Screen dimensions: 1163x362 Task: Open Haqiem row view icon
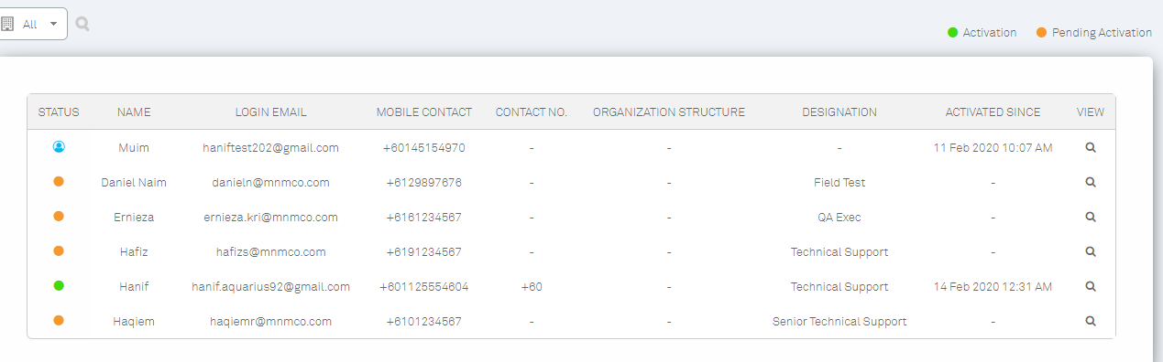click(1091, 321)
